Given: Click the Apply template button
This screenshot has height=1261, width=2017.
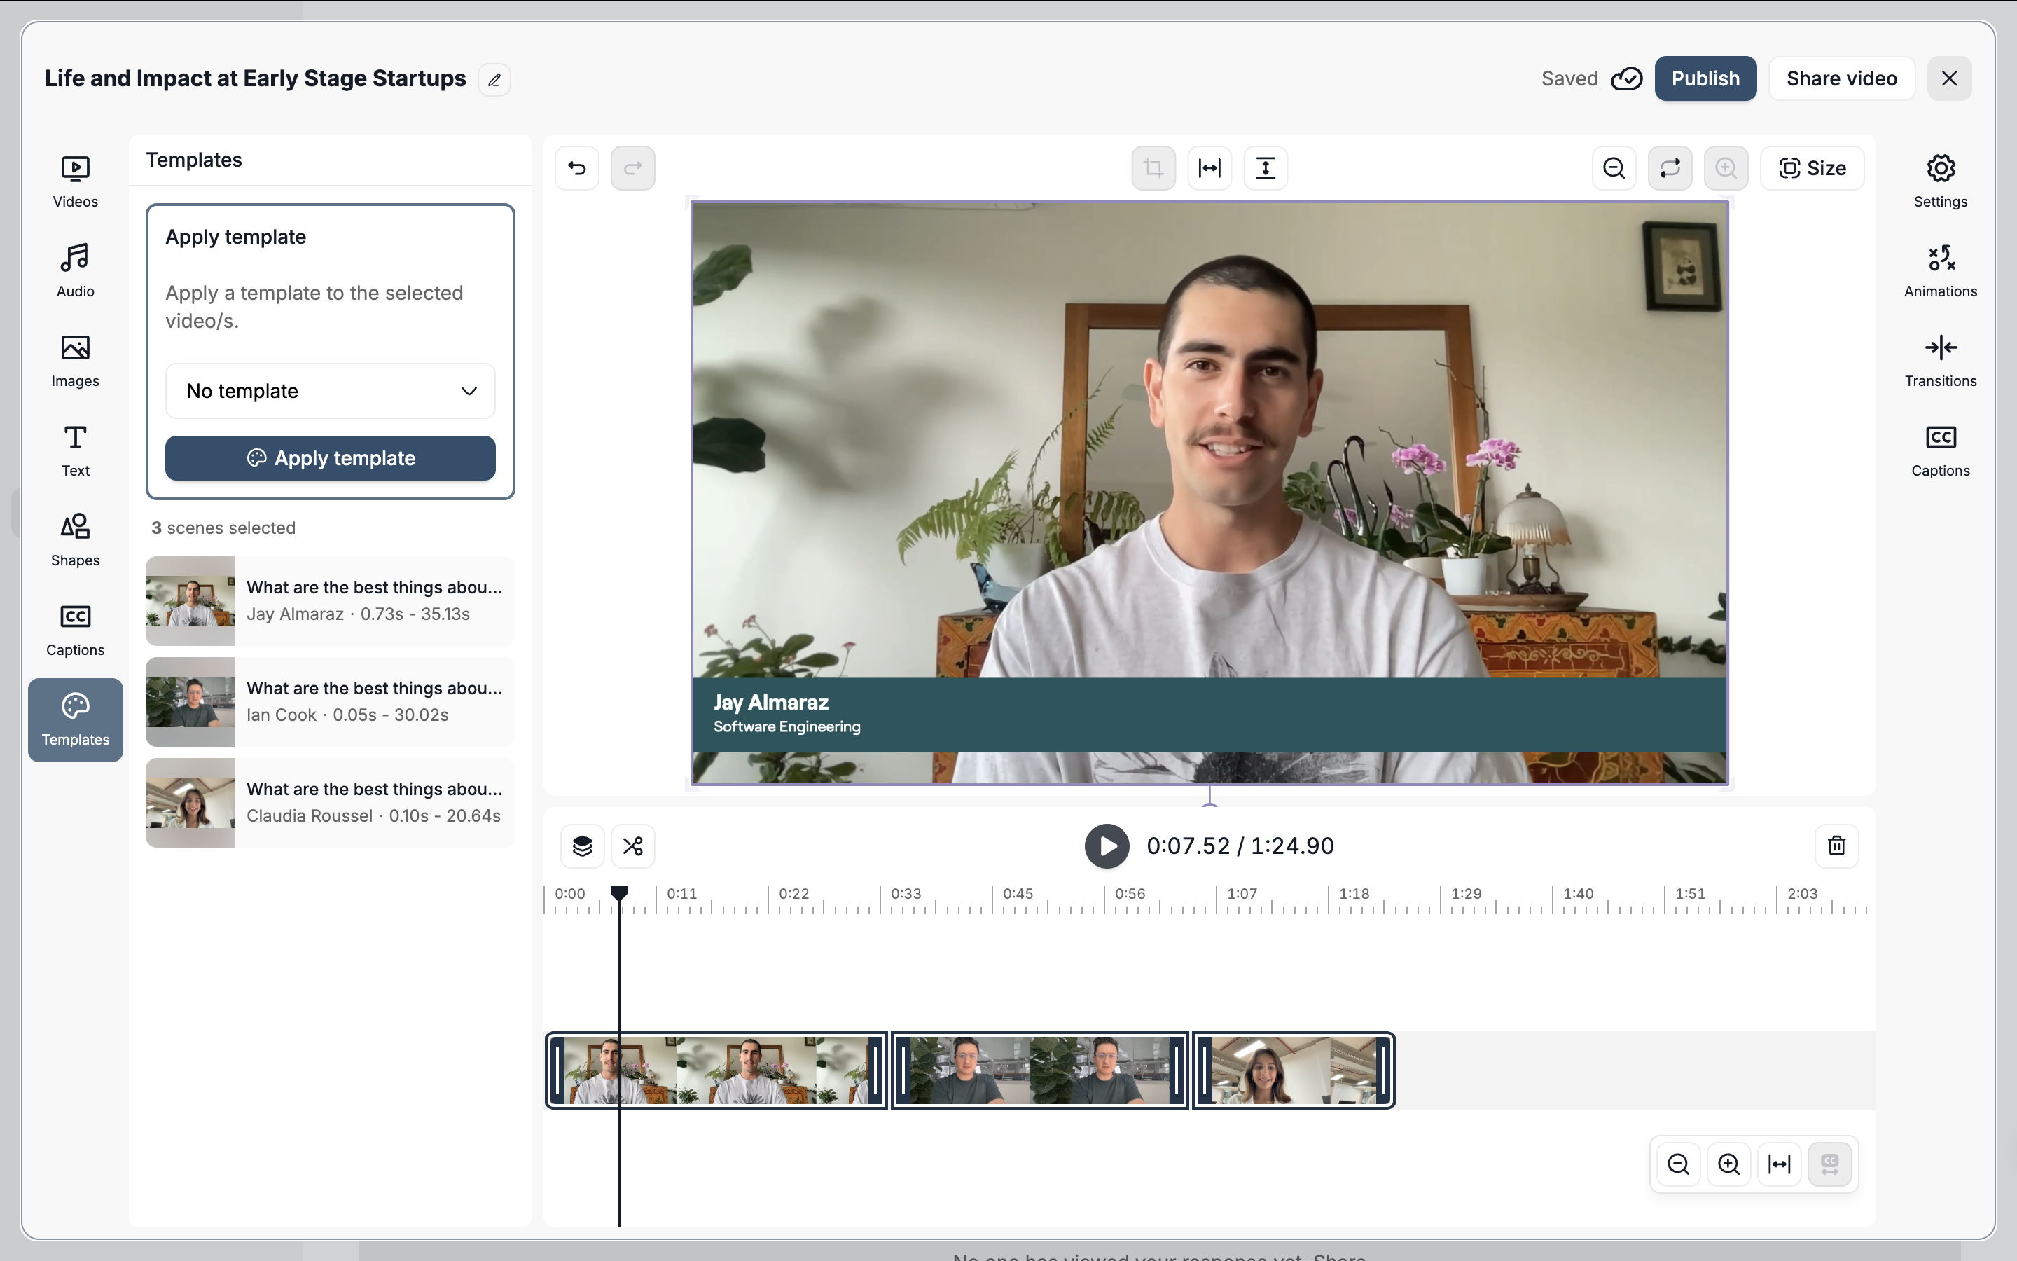Looking at the screenshot, I should (330, 458).
